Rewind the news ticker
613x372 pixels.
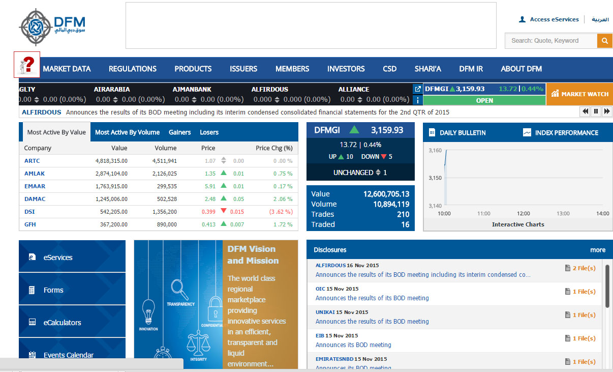click(585, 111)
